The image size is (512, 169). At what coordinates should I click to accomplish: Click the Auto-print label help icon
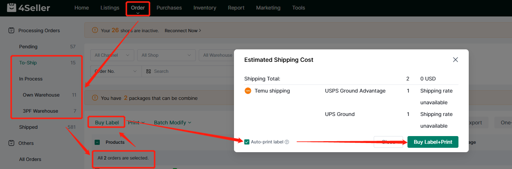[x=287, y=142]
